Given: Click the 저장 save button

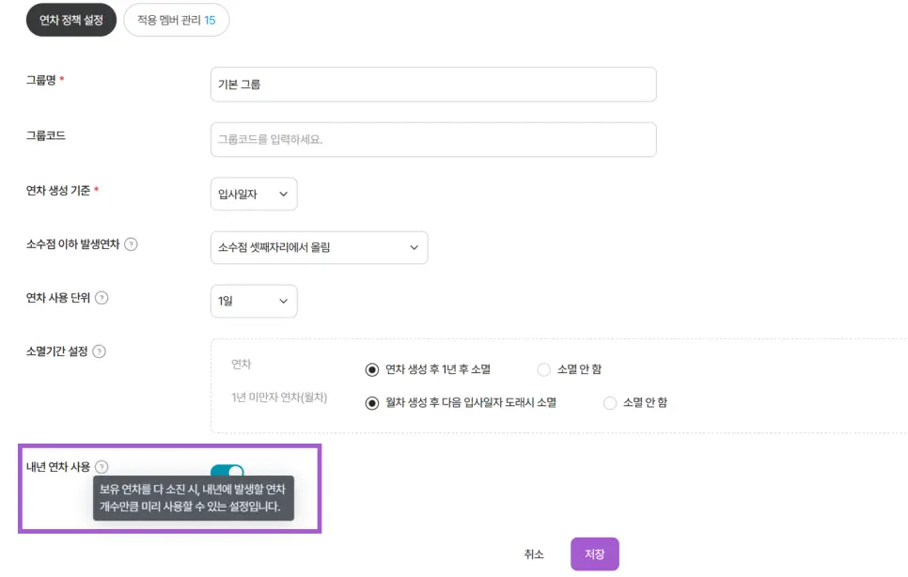Looking at the screenshot, I should [x=594, y=554].
